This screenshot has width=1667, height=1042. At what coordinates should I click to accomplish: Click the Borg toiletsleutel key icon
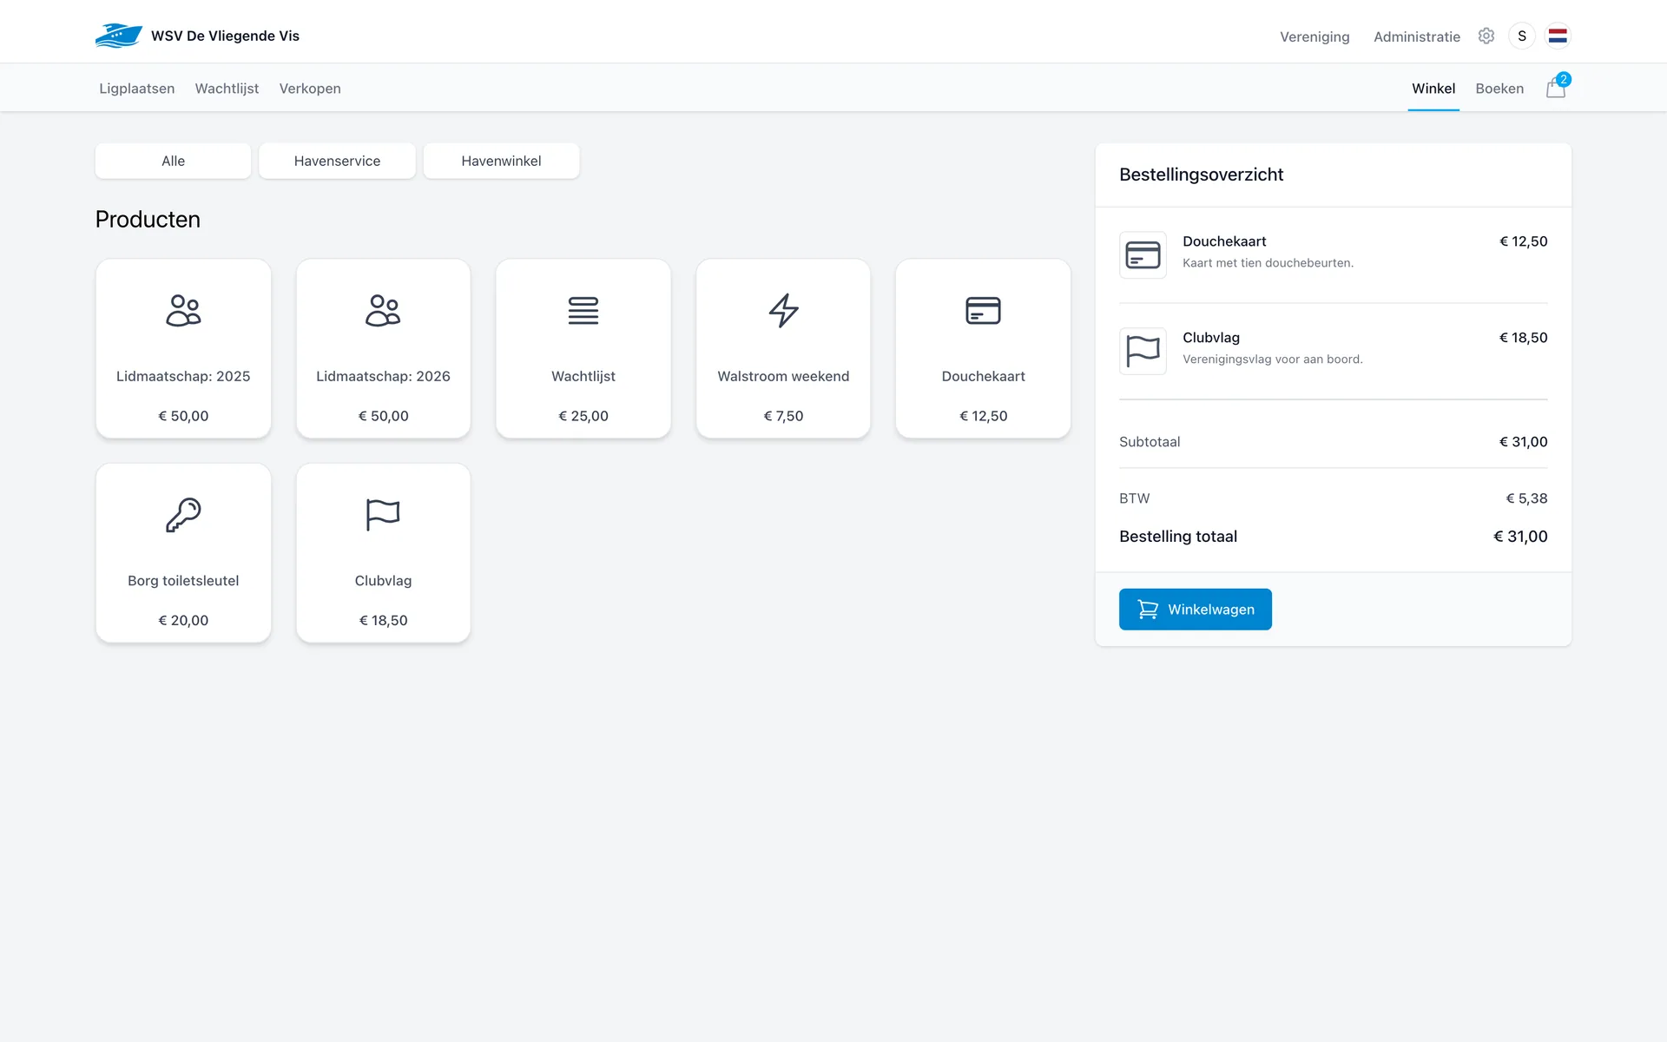[x=183, y=515]
